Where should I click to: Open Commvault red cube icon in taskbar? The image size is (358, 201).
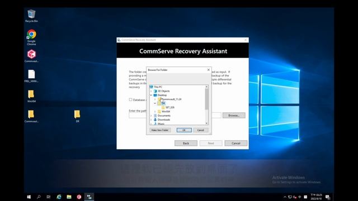coord(79,197)
